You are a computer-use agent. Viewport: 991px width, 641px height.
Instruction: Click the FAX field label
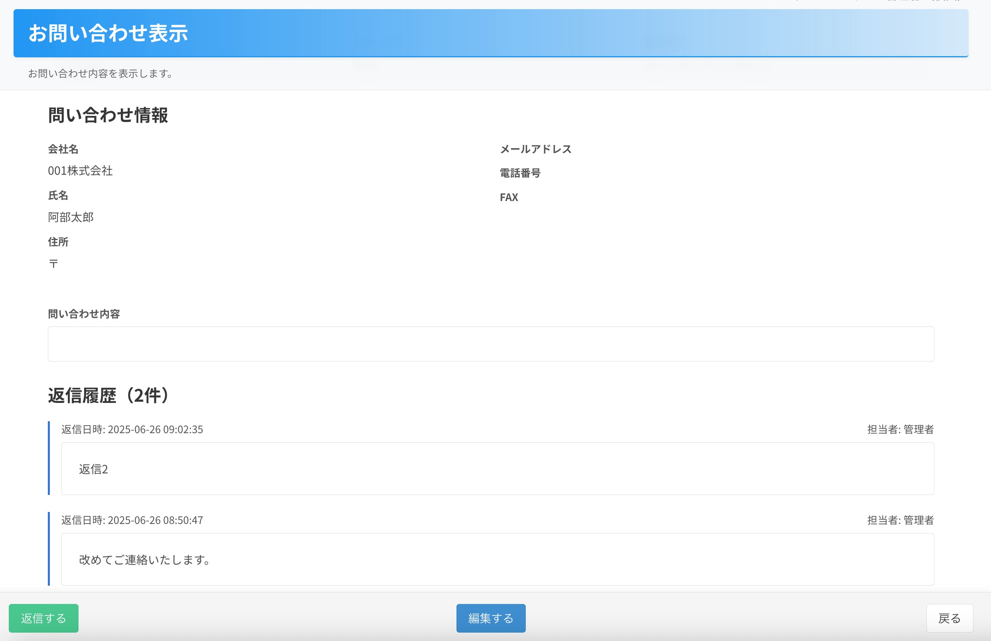(x=509, y=197)
